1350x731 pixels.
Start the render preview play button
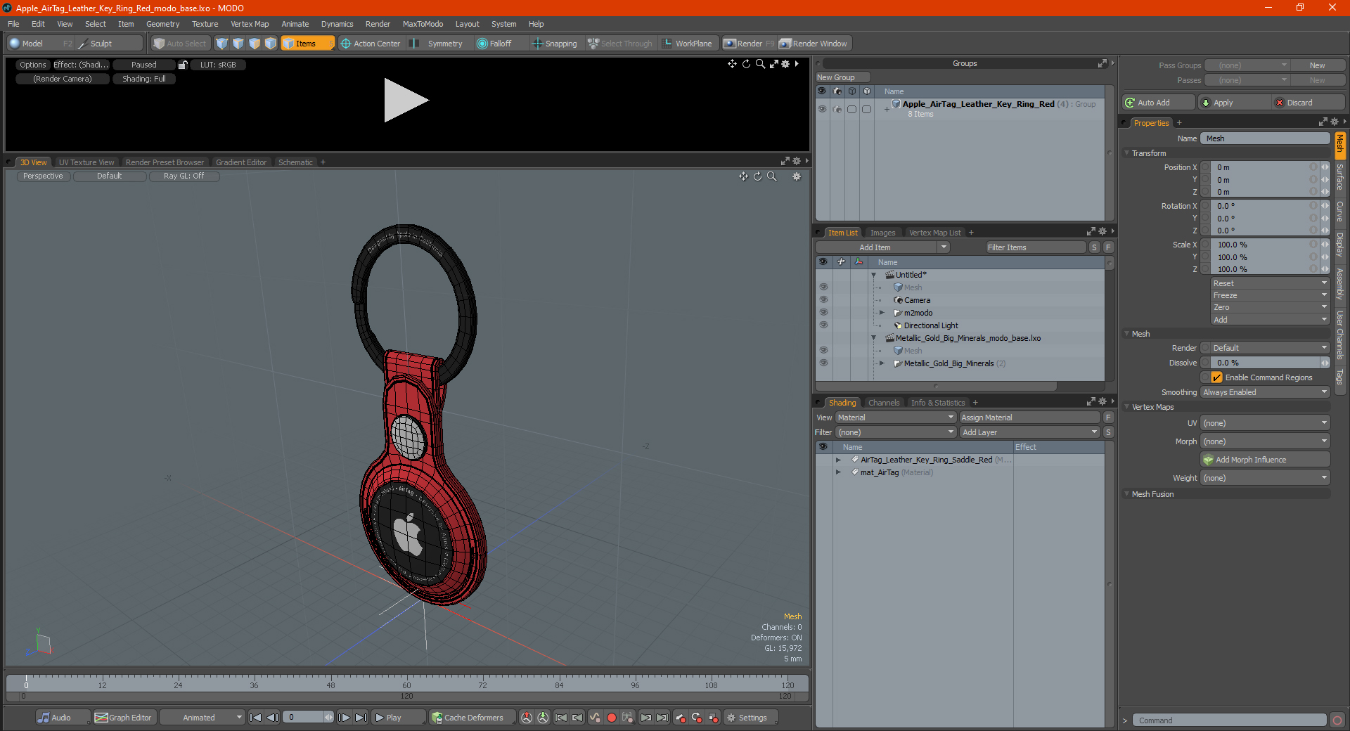pyautogui.click(x=406, y=101)
